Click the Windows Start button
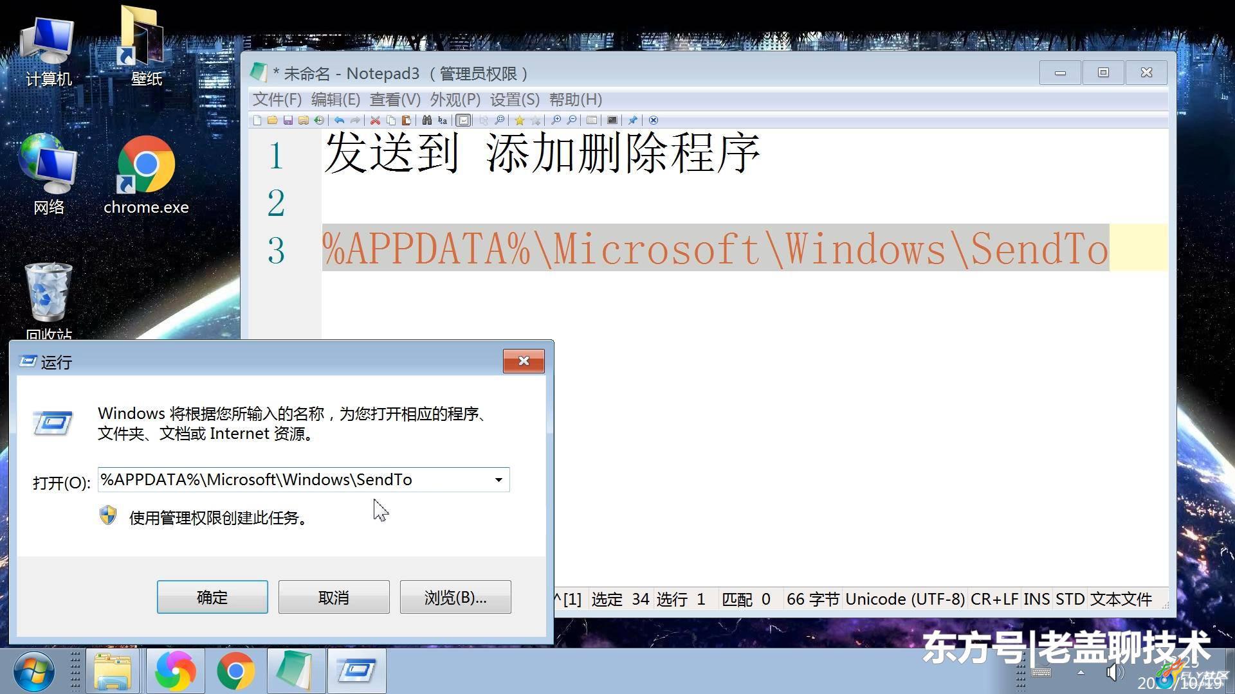 [x=33, y=671]
